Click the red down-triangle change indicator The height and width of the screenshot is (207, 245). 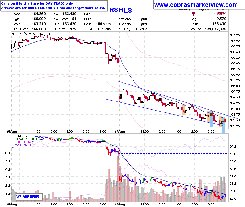[x=193, y=14]
